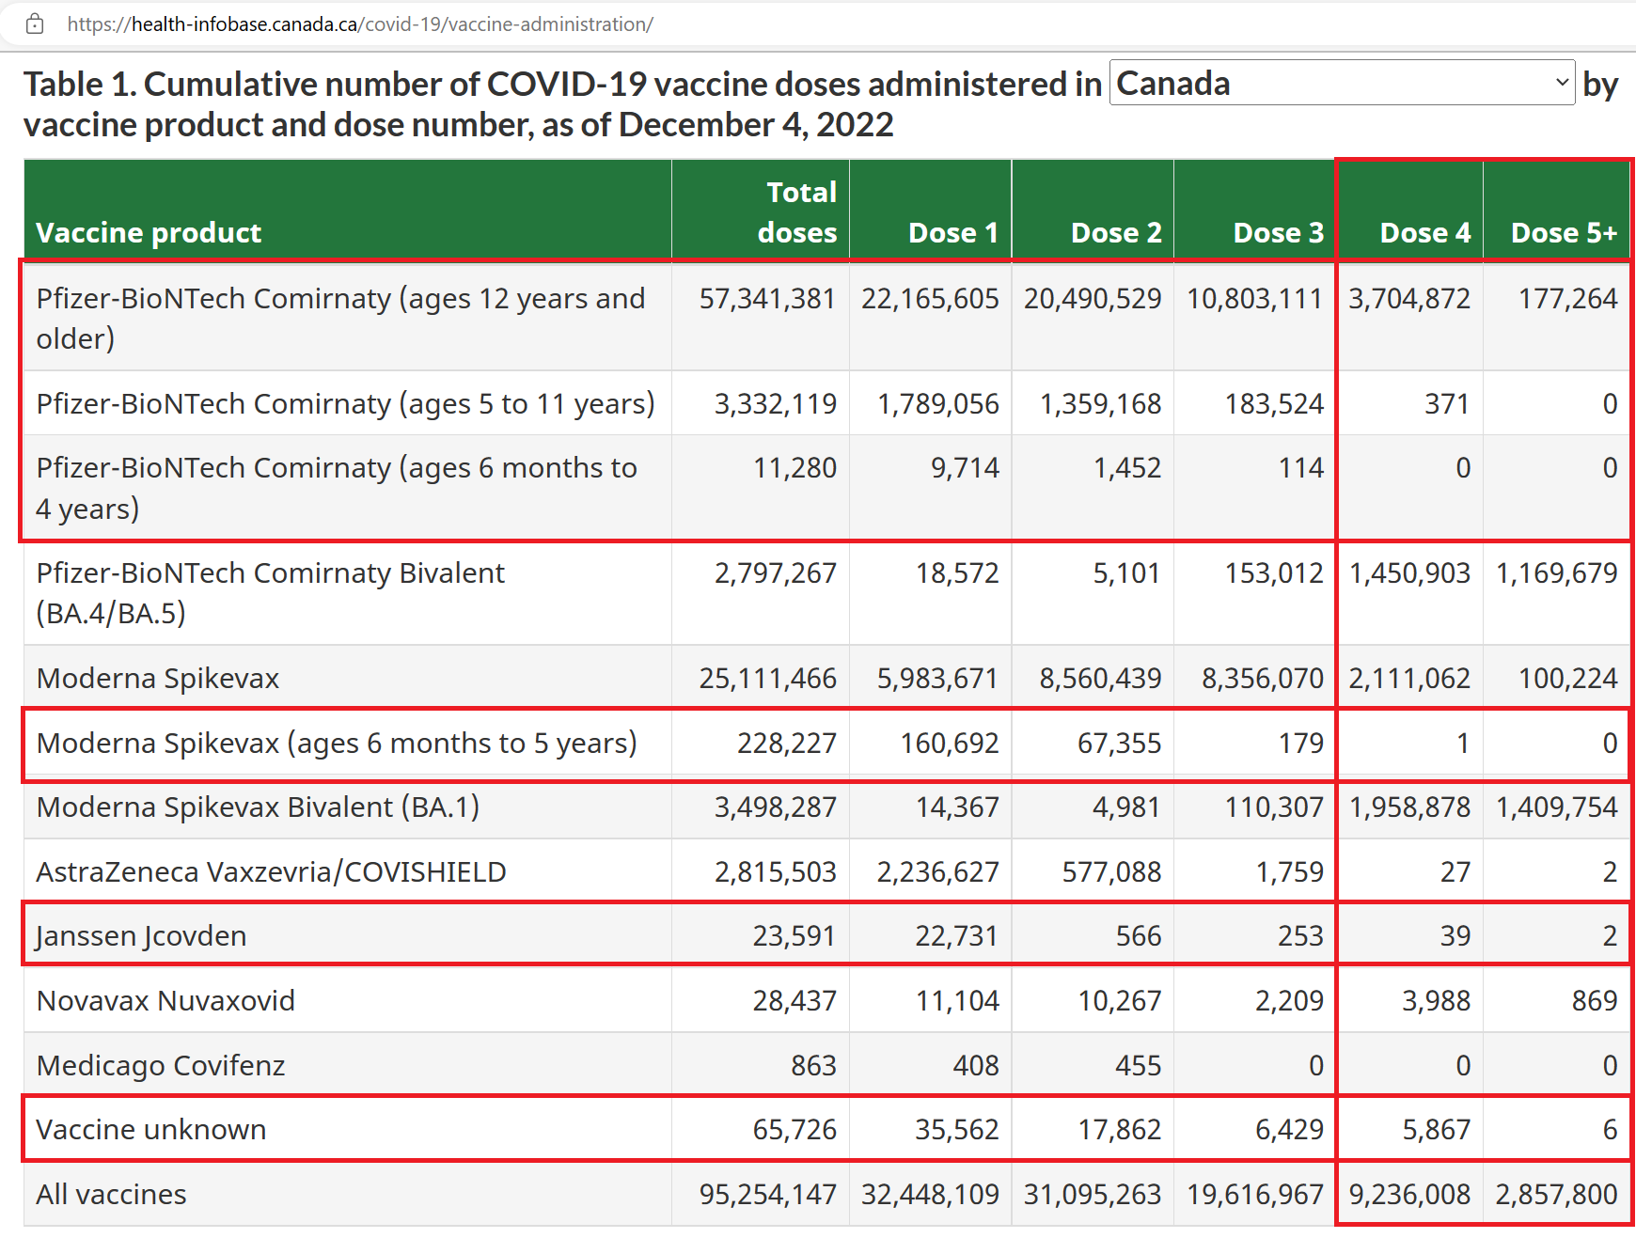Image resolution: width=1636 pixels, height=1238 pixels.
Task: Select Pfizer-BioNTech Comirnaty ages 12 and older row label
Action: tap(340, 318)
